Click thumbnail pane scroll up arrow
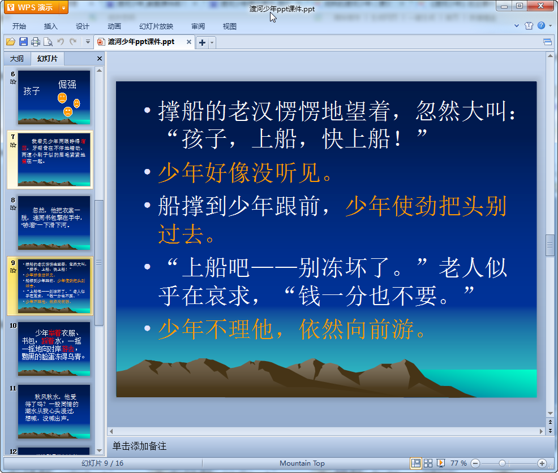Screen dimensions: 558x473 (99, 71)
